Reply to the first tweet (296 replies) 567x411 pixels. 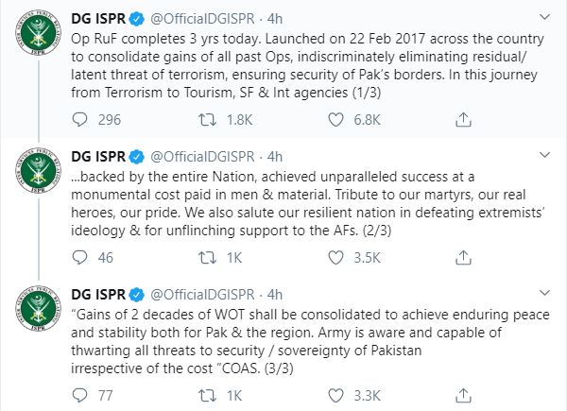click(79, 120)
